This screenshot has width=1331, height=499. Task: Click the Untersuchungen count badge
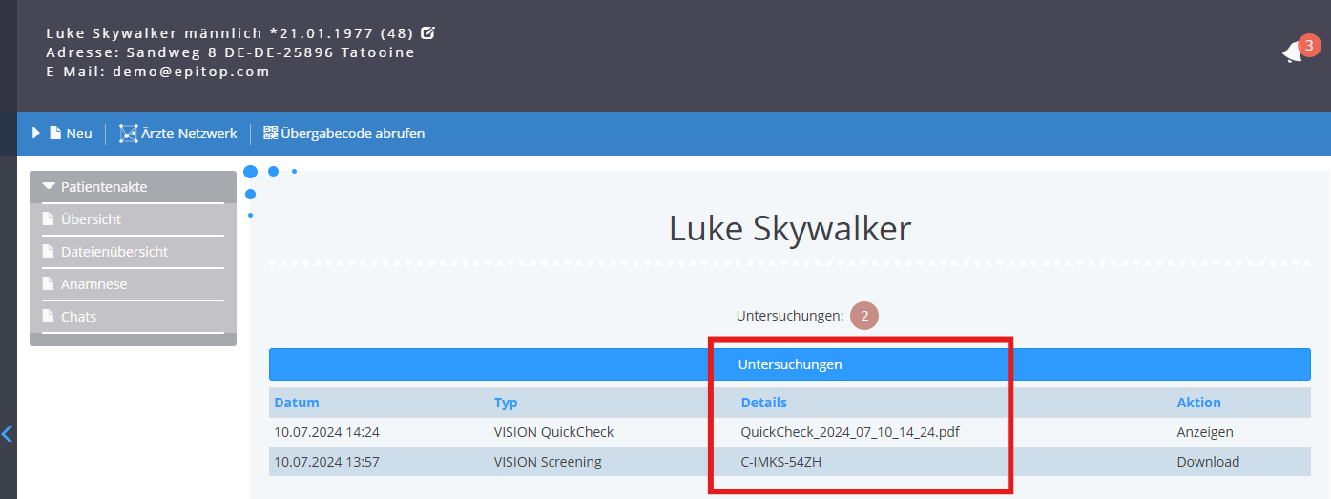pyautogui.click(x=864, y=316)
